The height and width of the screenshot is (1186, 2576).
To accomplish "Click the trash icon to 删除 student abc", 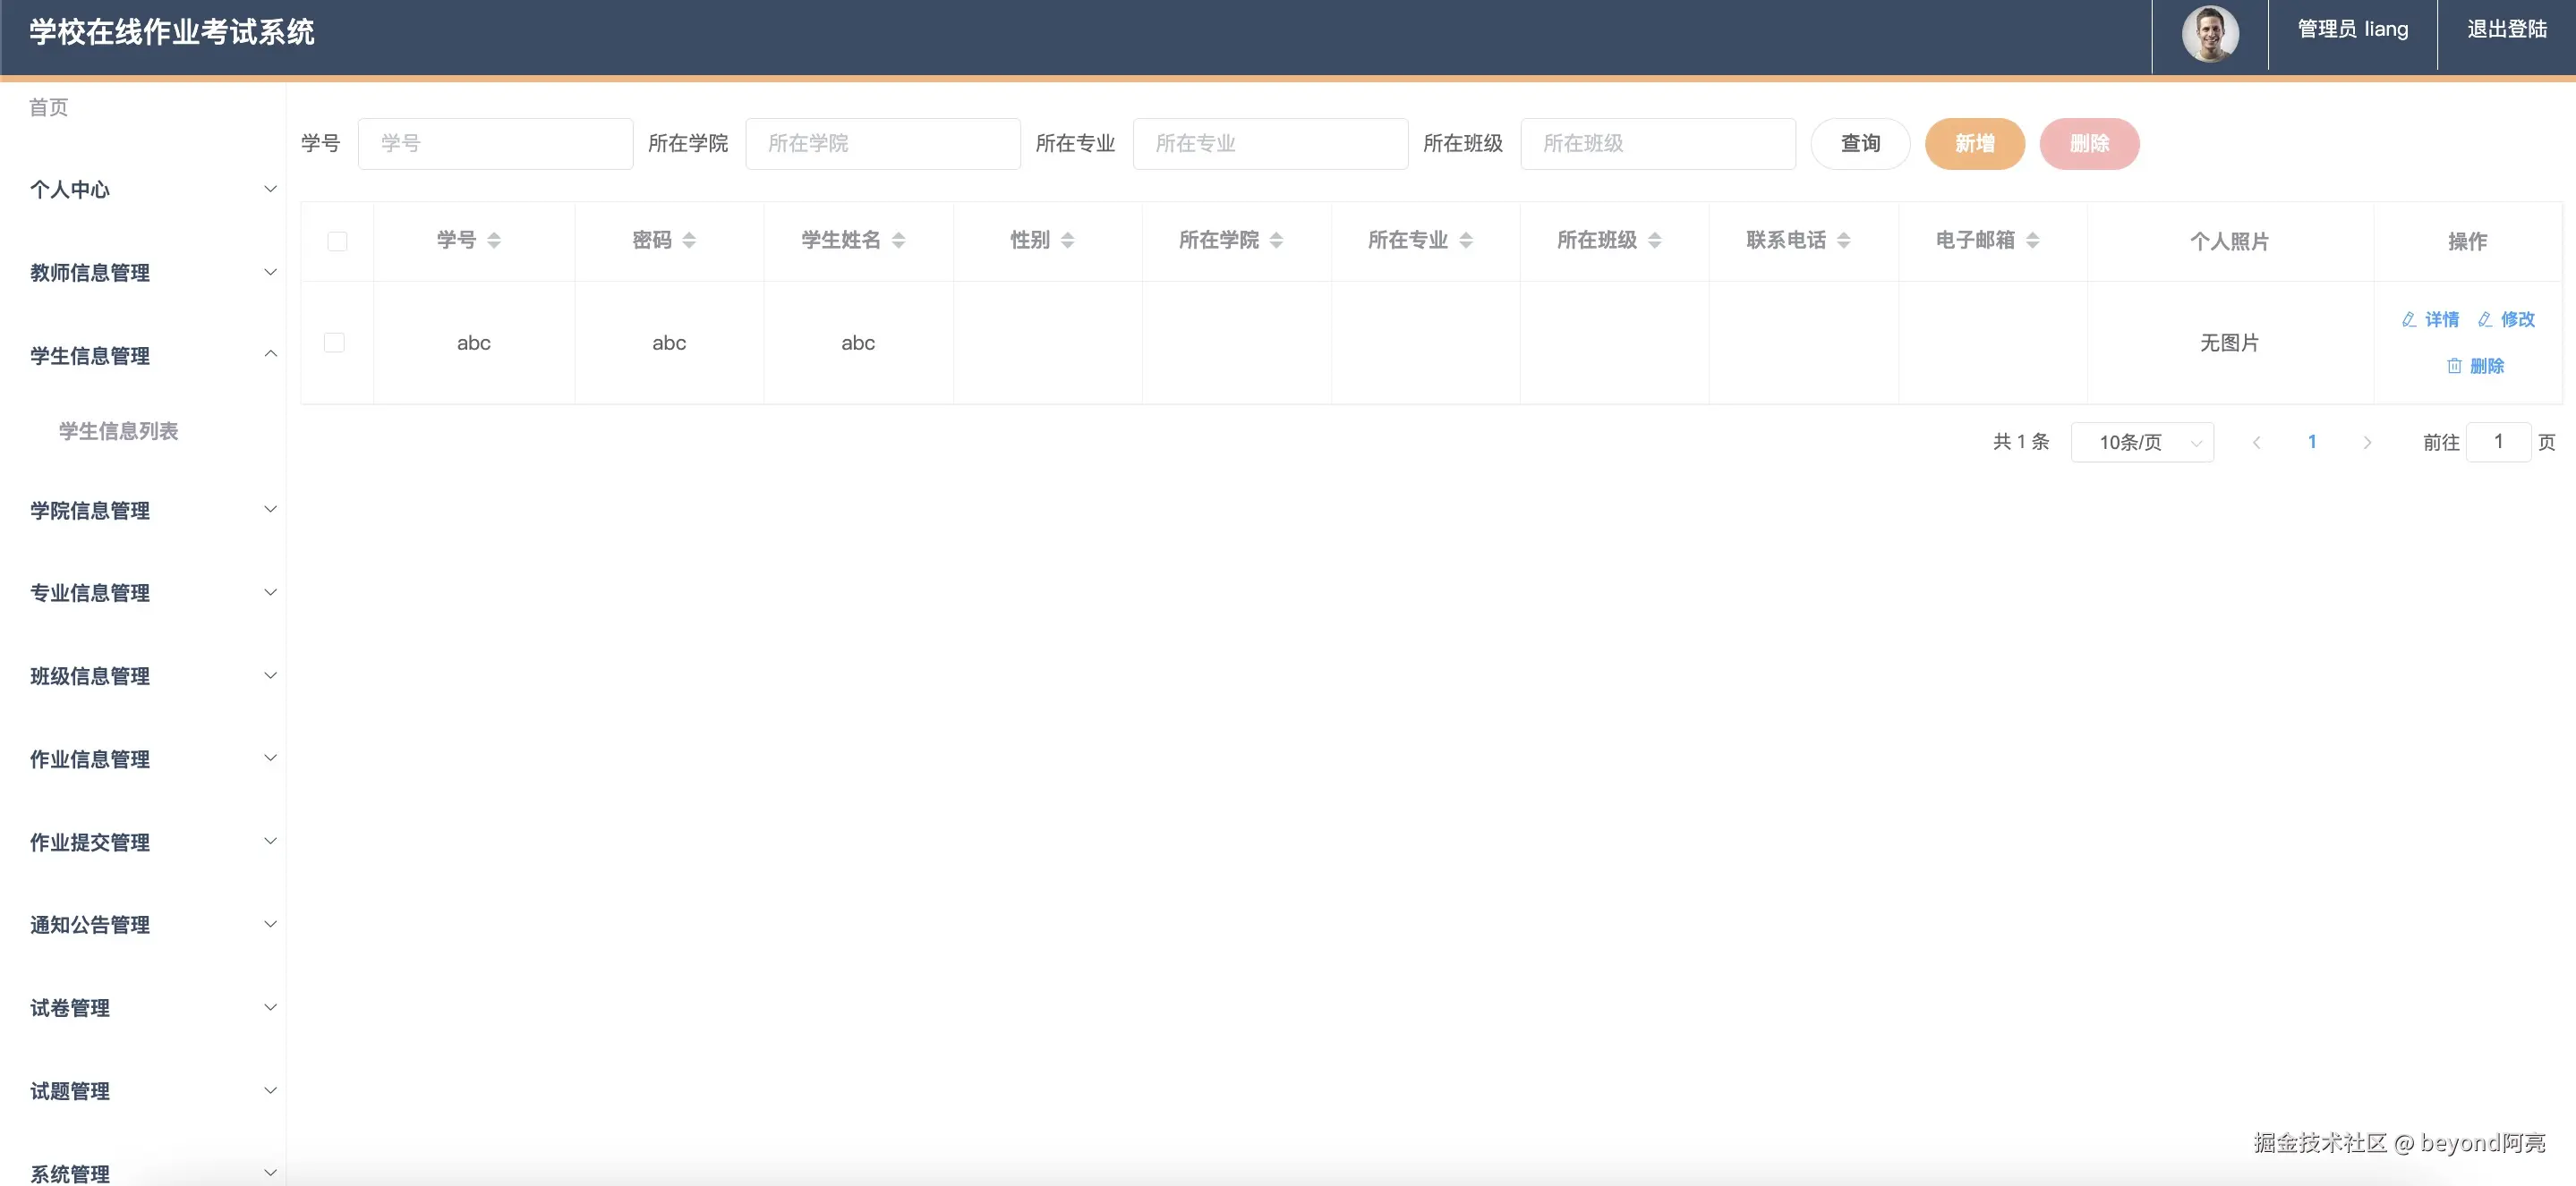I will (x=2455, y=366).
